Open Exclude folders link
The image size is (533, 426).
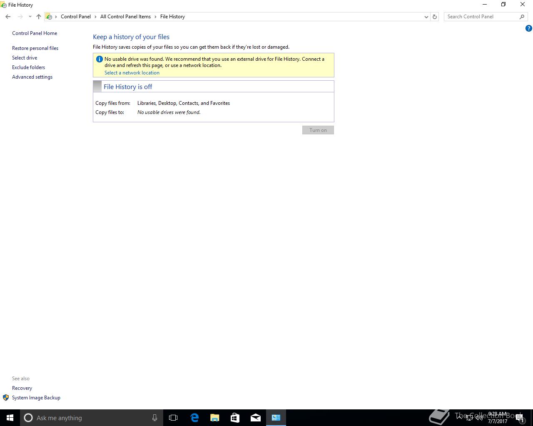(x=28, y=67)
